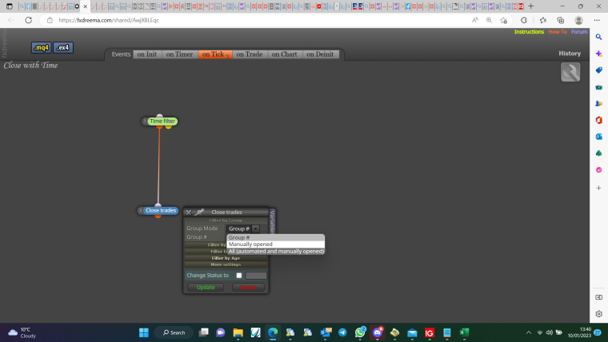Expand the Filter by Age section
This screenshot has height=342, width=608.
226,258
